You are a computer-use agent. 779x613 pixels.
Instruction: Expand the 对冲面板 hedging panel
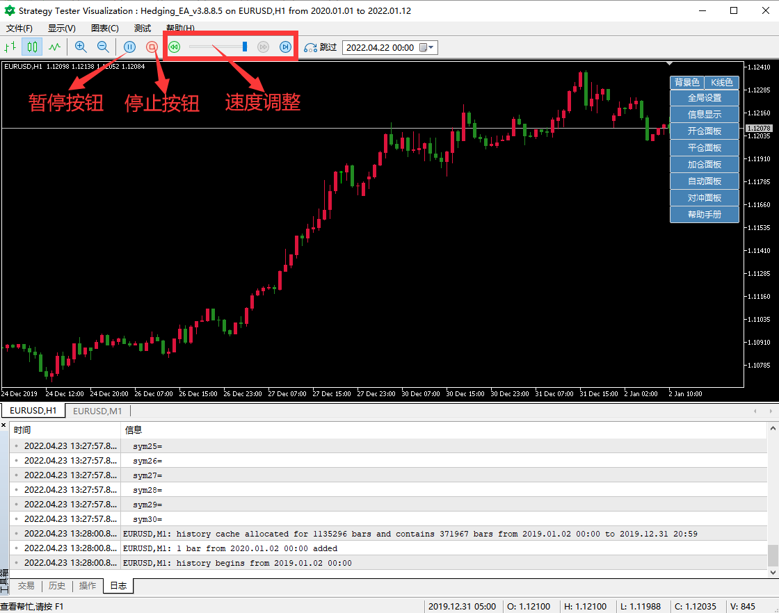pyautogui.click(x=705, y=198)
